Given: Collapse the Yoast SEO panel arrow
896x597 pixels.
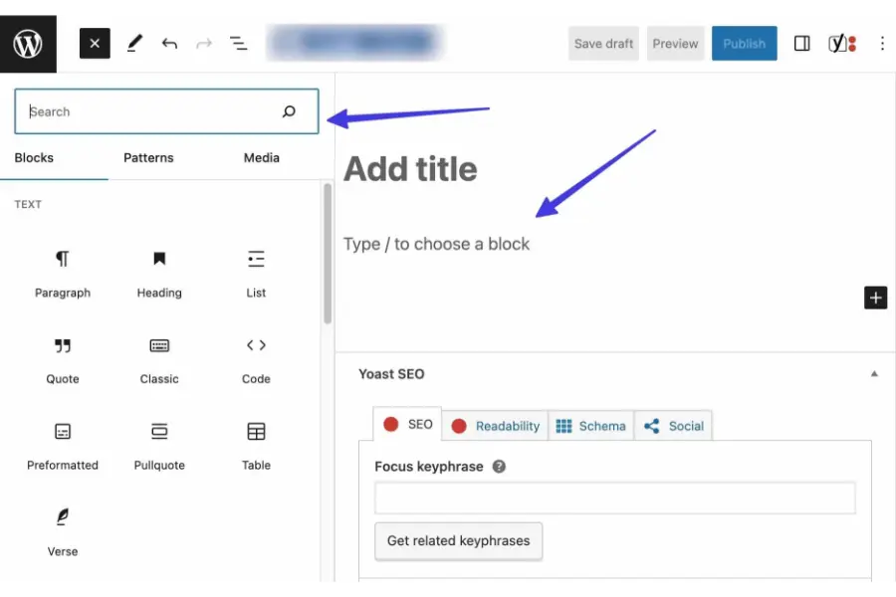Looking at the screenshot, I should [x=874, y=374].
